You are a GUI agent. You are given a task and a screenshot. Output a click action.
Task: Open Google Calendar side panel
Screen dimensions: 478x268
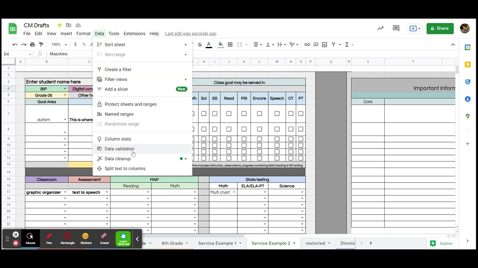click(468, 47)
